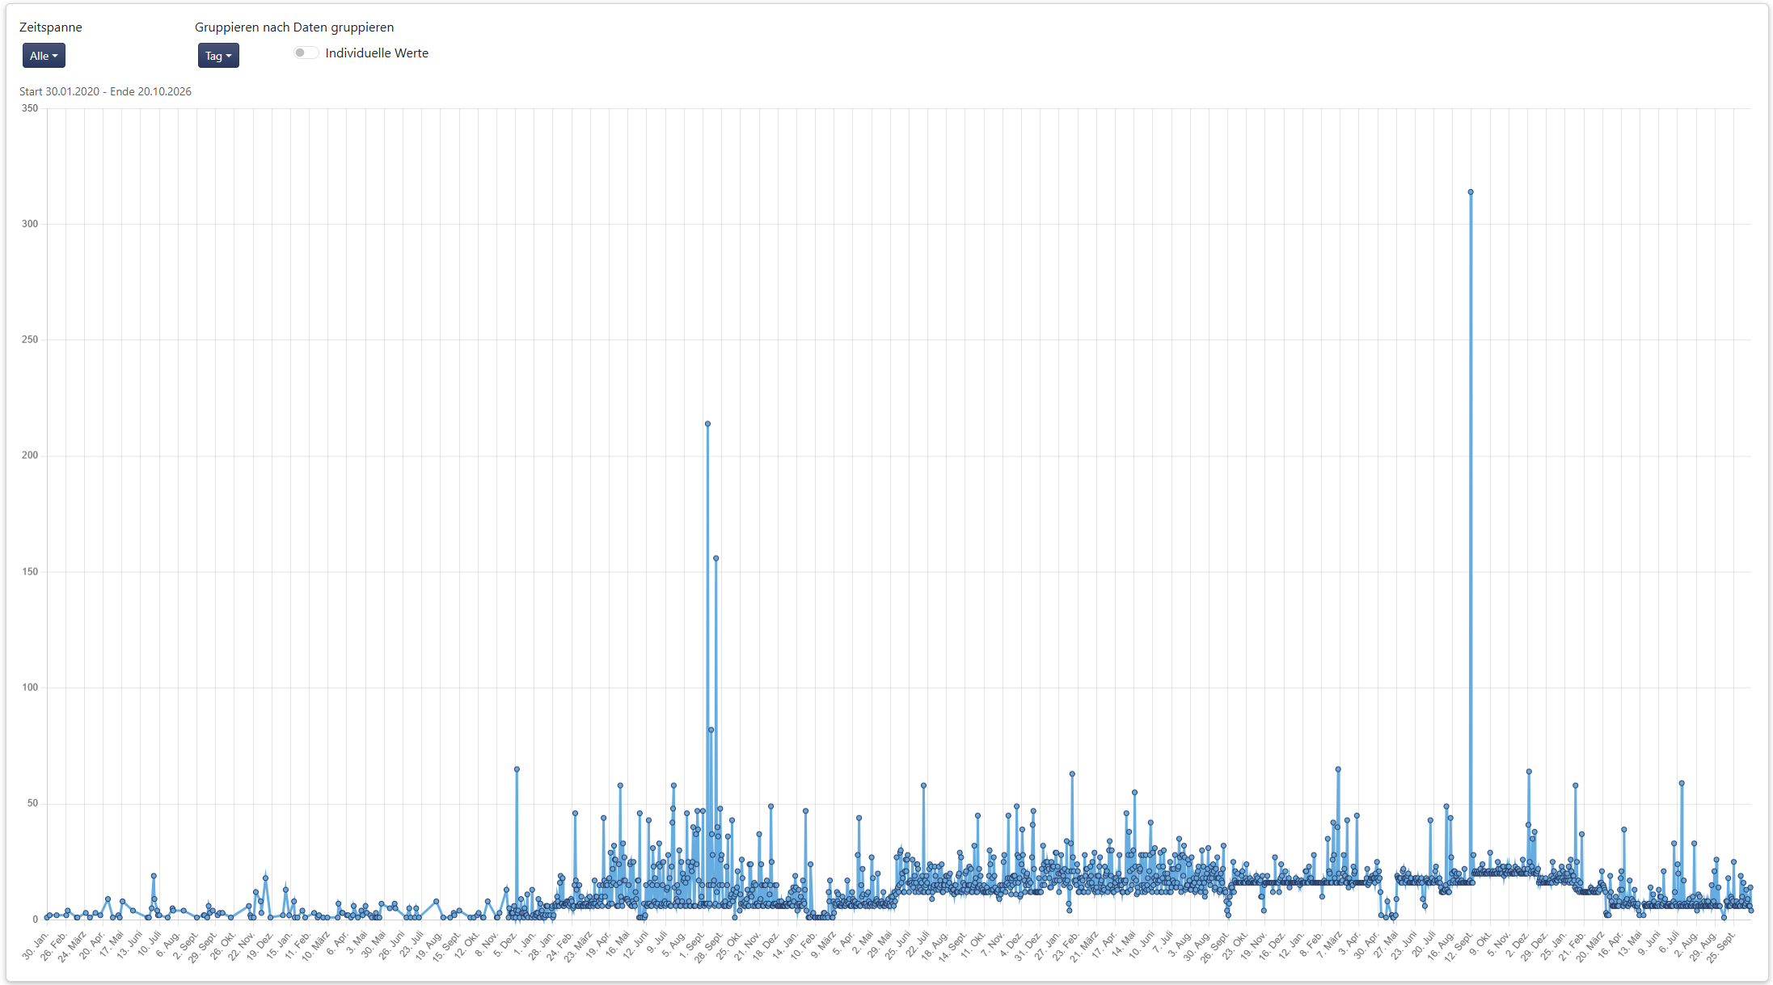
Task: Click the Start 30.01.2020 - Ende 20.10.2026 text
Action: point(105,91)
